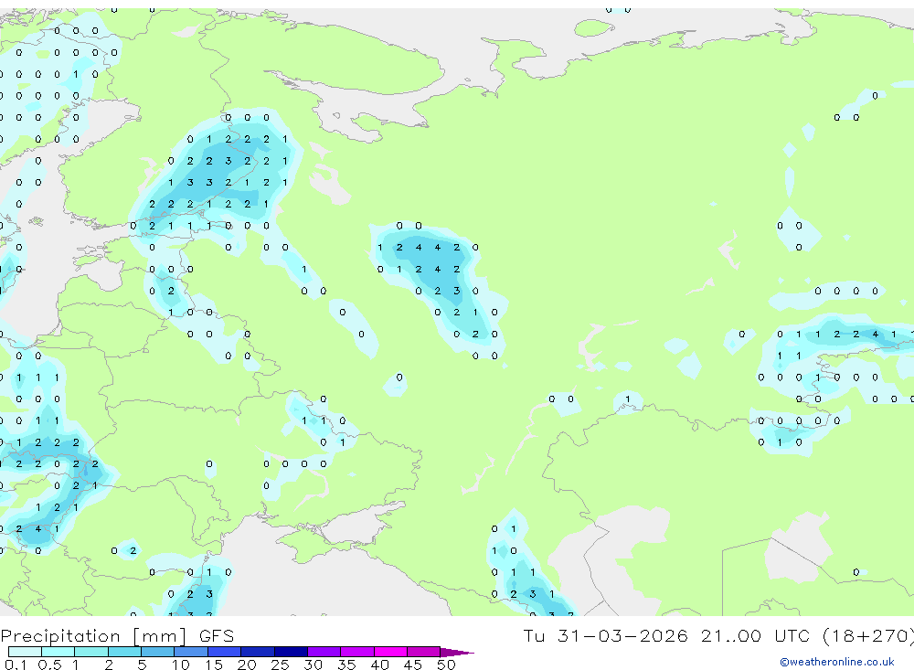The image size is (914, 670).
Task: Click the 25–30 mm navy swatch
Action: tap(291, 652)
